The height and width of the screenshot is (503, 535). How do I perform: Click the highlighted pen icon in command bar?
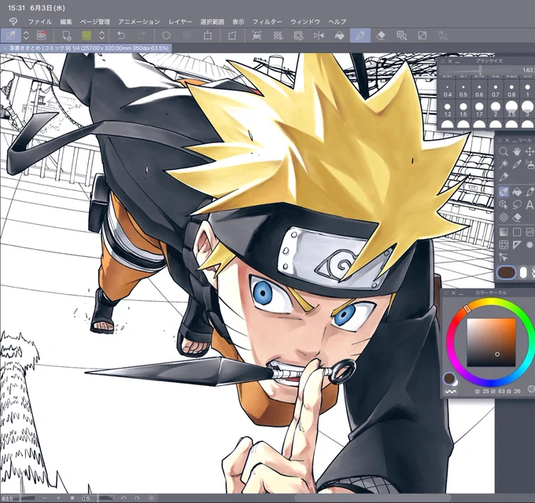click(10, 35)
